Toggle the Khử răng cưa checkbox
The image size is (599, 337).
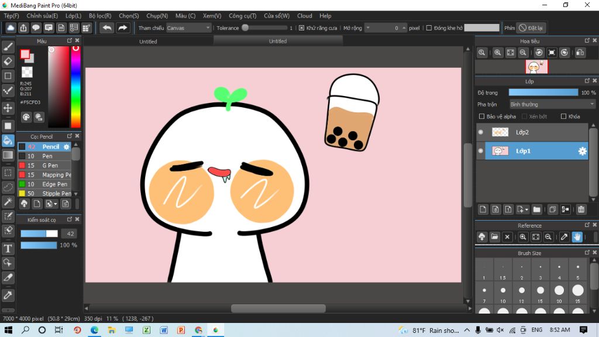[x=302, y=27]
